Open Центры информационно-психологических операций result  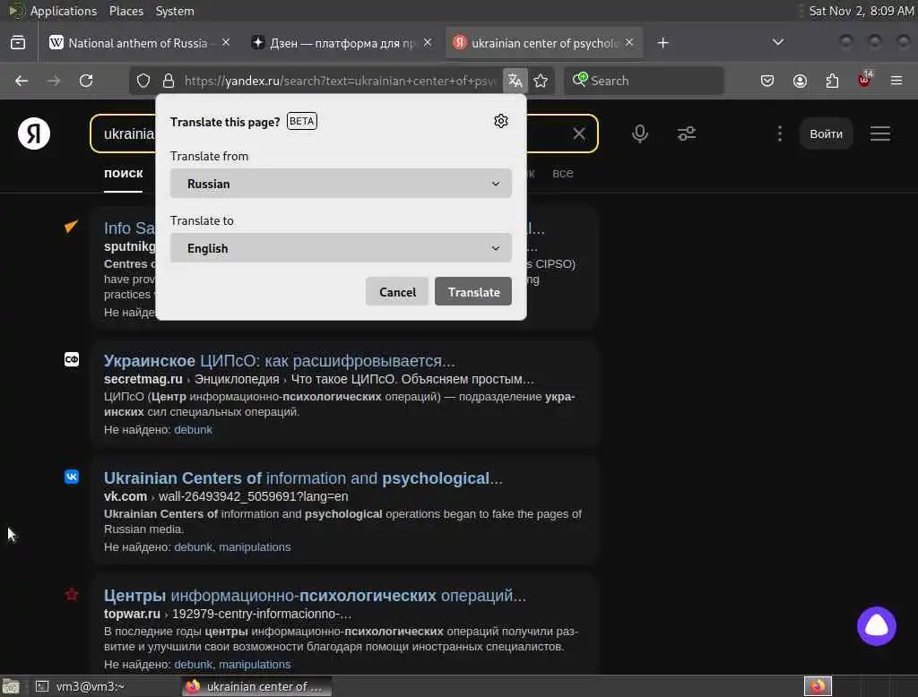(x=315, y=596)
